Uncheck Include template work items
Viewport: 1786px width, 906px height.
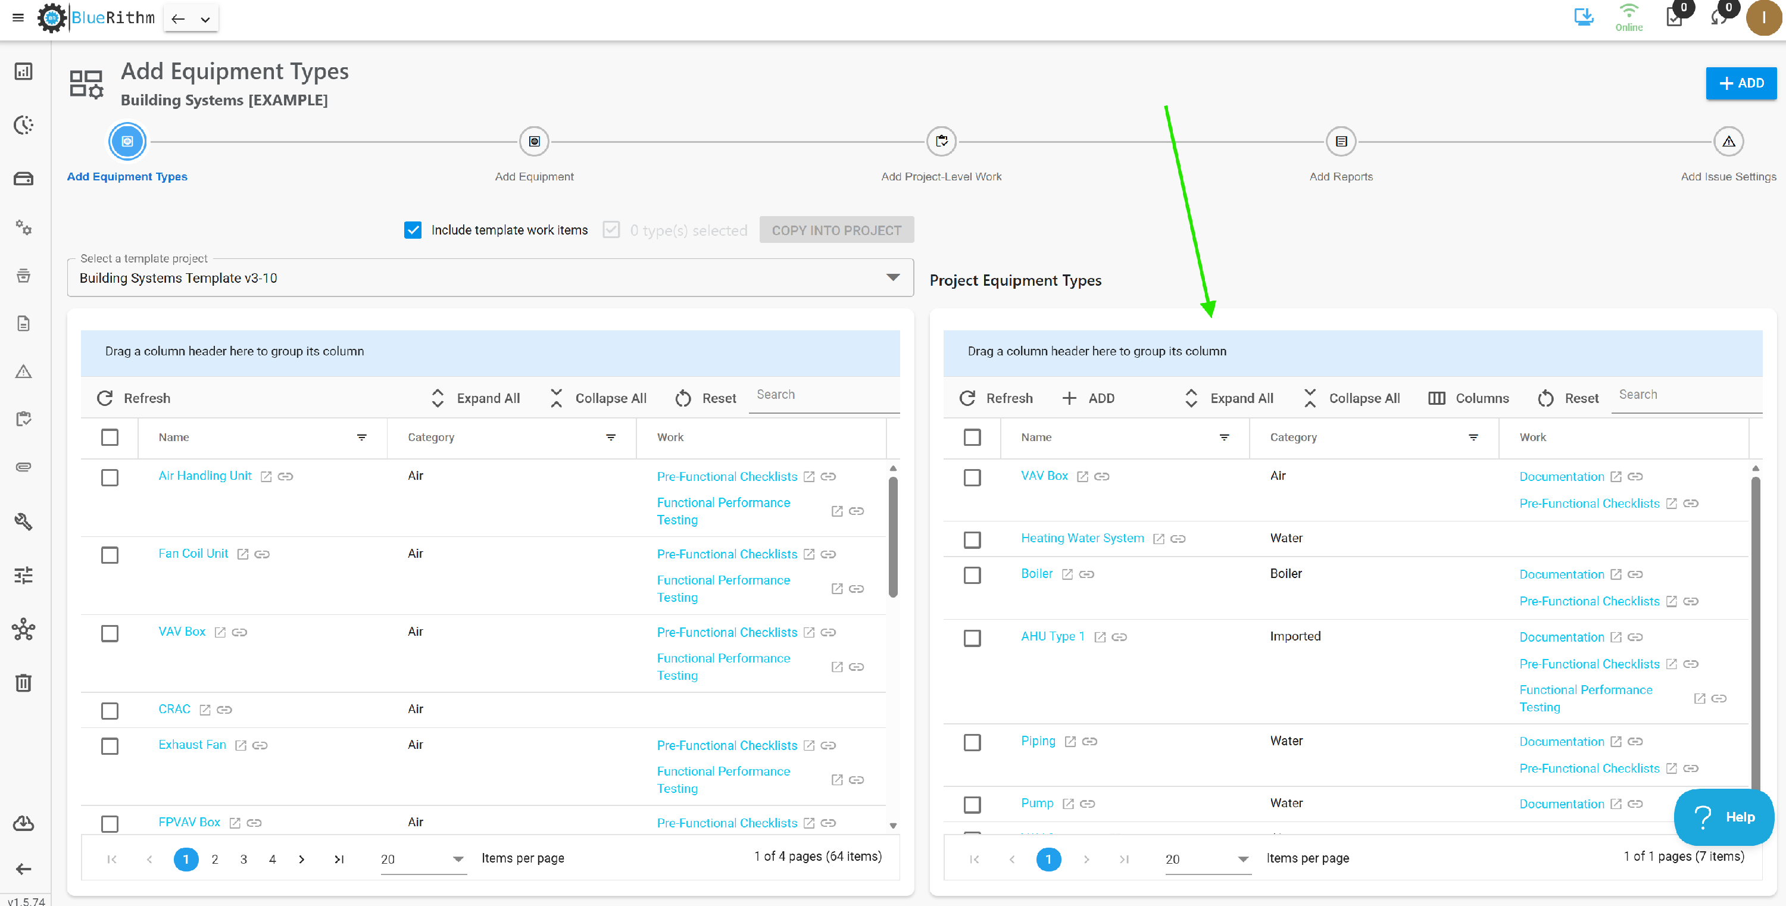(413, 230)
